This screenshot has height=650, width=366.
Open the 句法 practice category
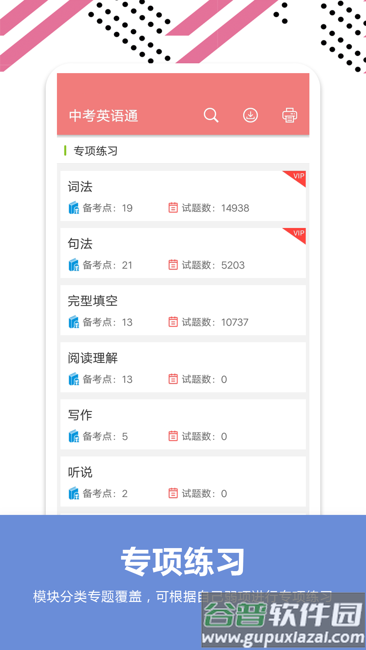[80, 244]
